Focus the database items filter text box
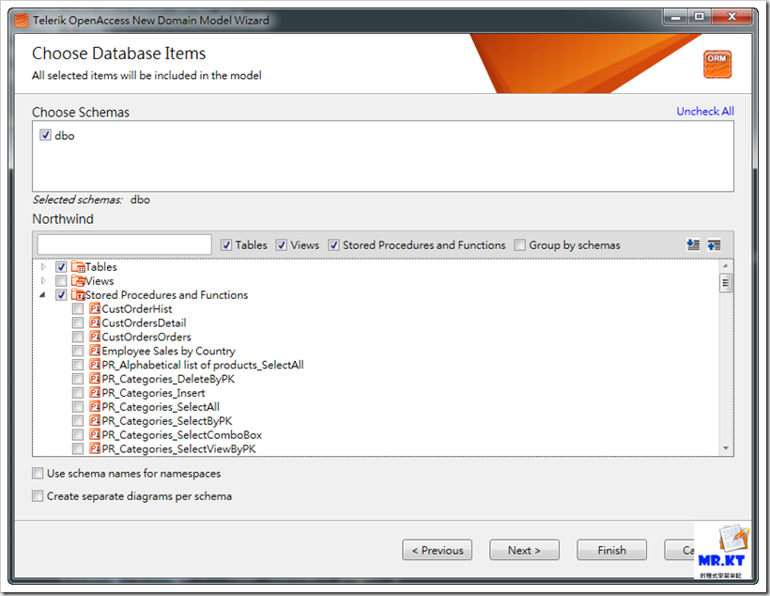Screen dimensions: 770x596 125,244
